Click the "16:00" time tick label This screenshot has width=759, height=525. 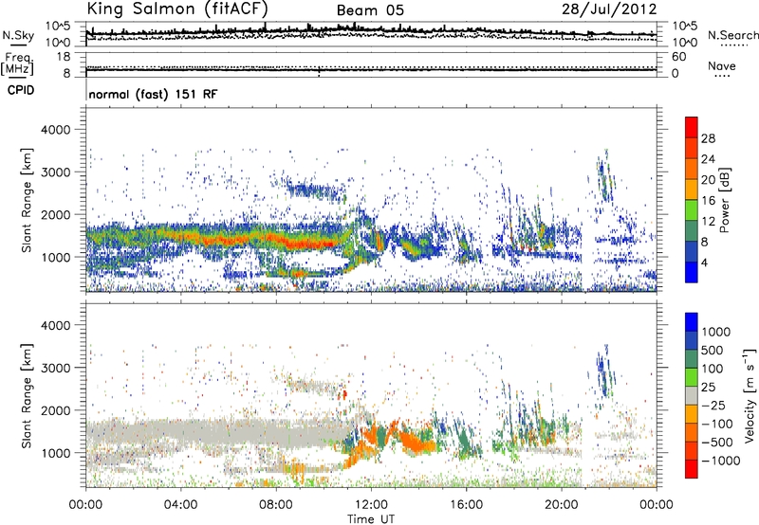click(x=467, y=505)
